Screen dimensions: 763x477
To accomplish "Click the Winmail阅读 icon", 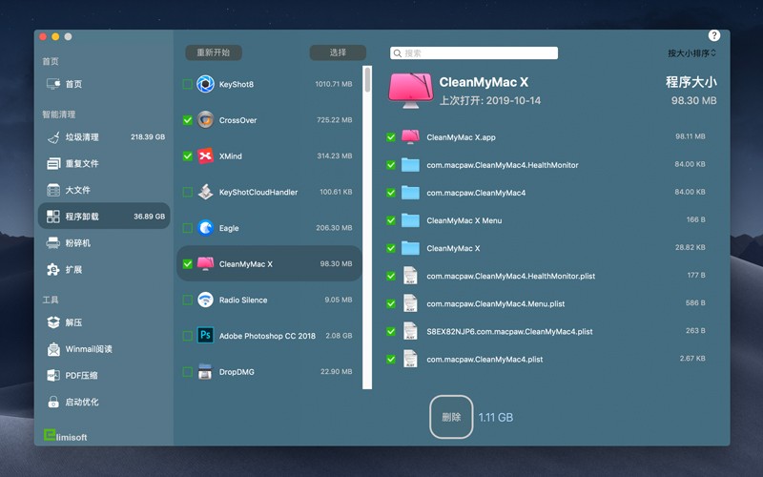I will click(53, 349).
